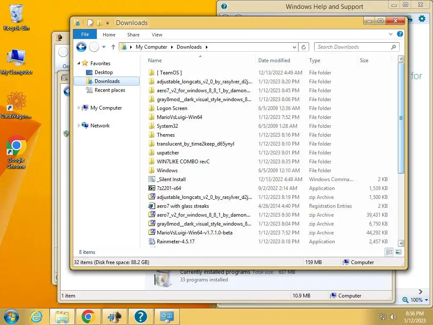The height and width of the screenshot is (325, 433).
Task: Refresh the Downloads folder view
Action: click(x=304, y=47)
